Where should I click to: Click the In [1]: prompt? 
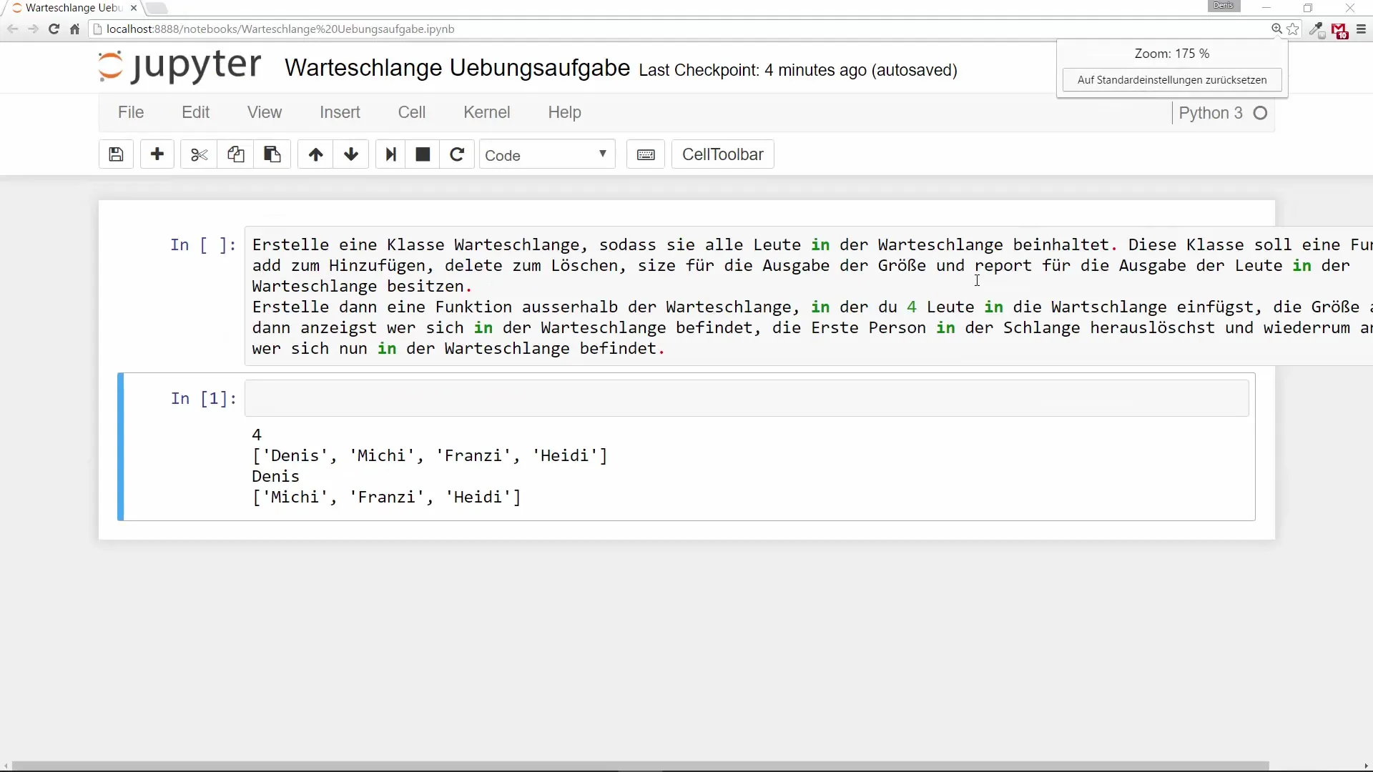click(x=203, y=398)
